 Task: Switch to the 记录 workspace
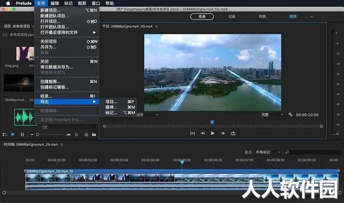pos(232,16)
